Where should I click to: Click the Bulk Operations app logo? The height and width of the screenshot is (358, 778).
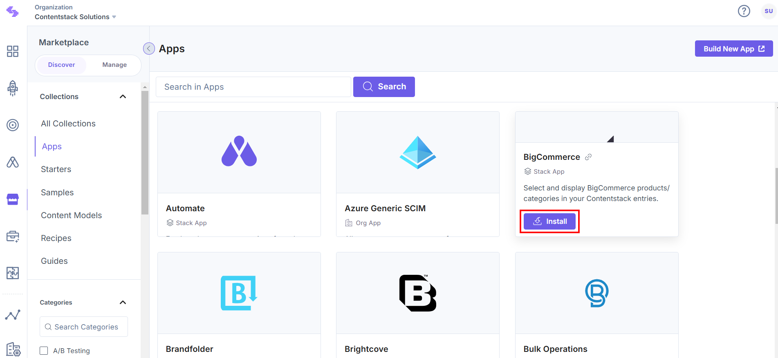tap(597, 293)
